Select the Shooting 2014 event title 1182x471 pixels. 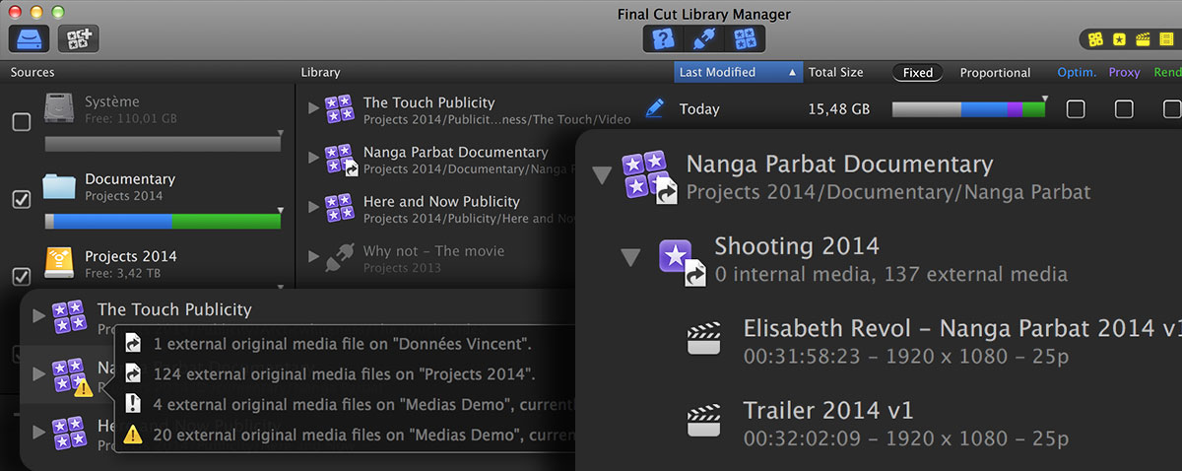tap(797, 245)
